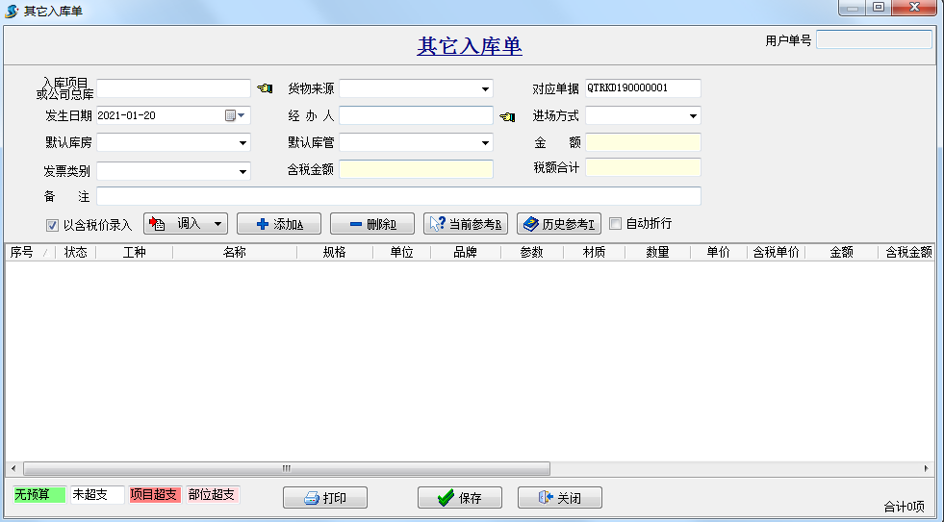Image resolution: width=944 pixels, height=522 pixels.
Task: Click the 未超支 white legend swatch
Action: [x=97, y=495]
